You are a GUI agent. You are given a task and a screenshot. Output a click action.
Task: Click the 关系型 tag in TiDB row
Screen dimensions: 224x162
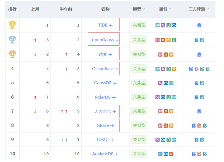tap(139, 25)
